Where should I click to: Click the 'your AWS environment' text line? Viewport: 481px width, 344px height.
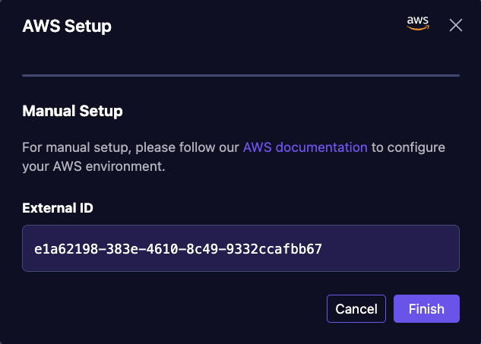(93, 166)
